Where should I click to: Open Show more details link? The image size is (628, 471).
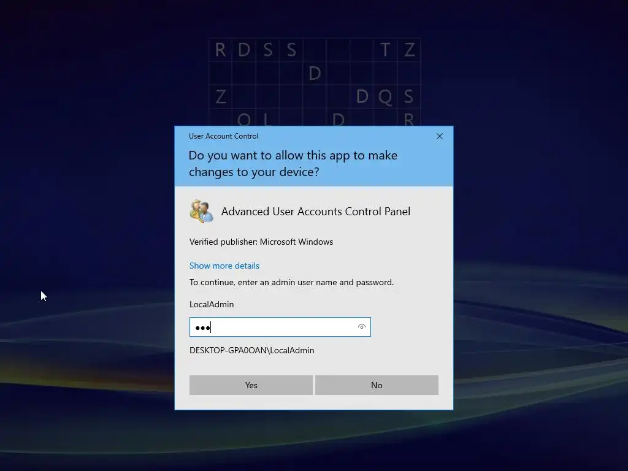point(224,266)
